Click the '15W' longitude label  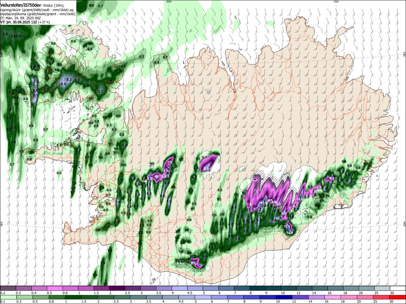click(336, 2)
